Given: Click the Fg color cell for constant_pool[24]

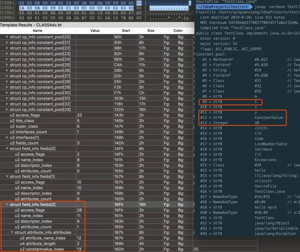Looking at the screenshot, I should point(167,60).
